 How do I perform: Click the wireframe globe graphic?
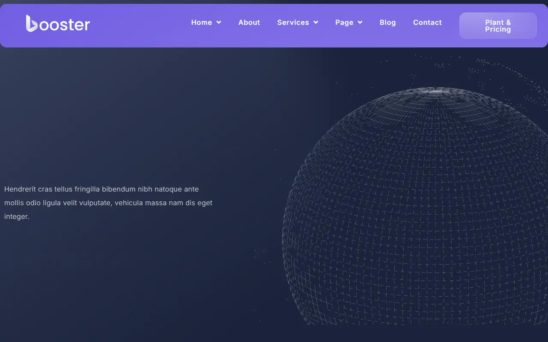[x=415, y=206]
